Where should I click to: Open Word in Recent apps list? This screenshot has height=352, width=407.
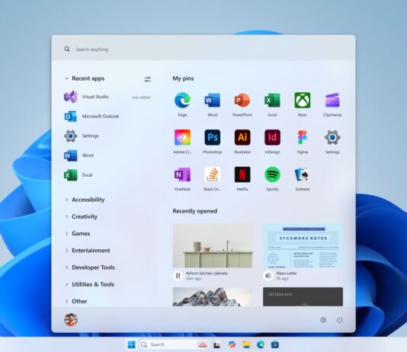pos(107,155)
